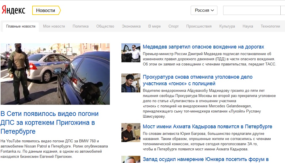285x163 pixels.
Task: Select the Главные новости tab
Action: [x=21, y=26]
